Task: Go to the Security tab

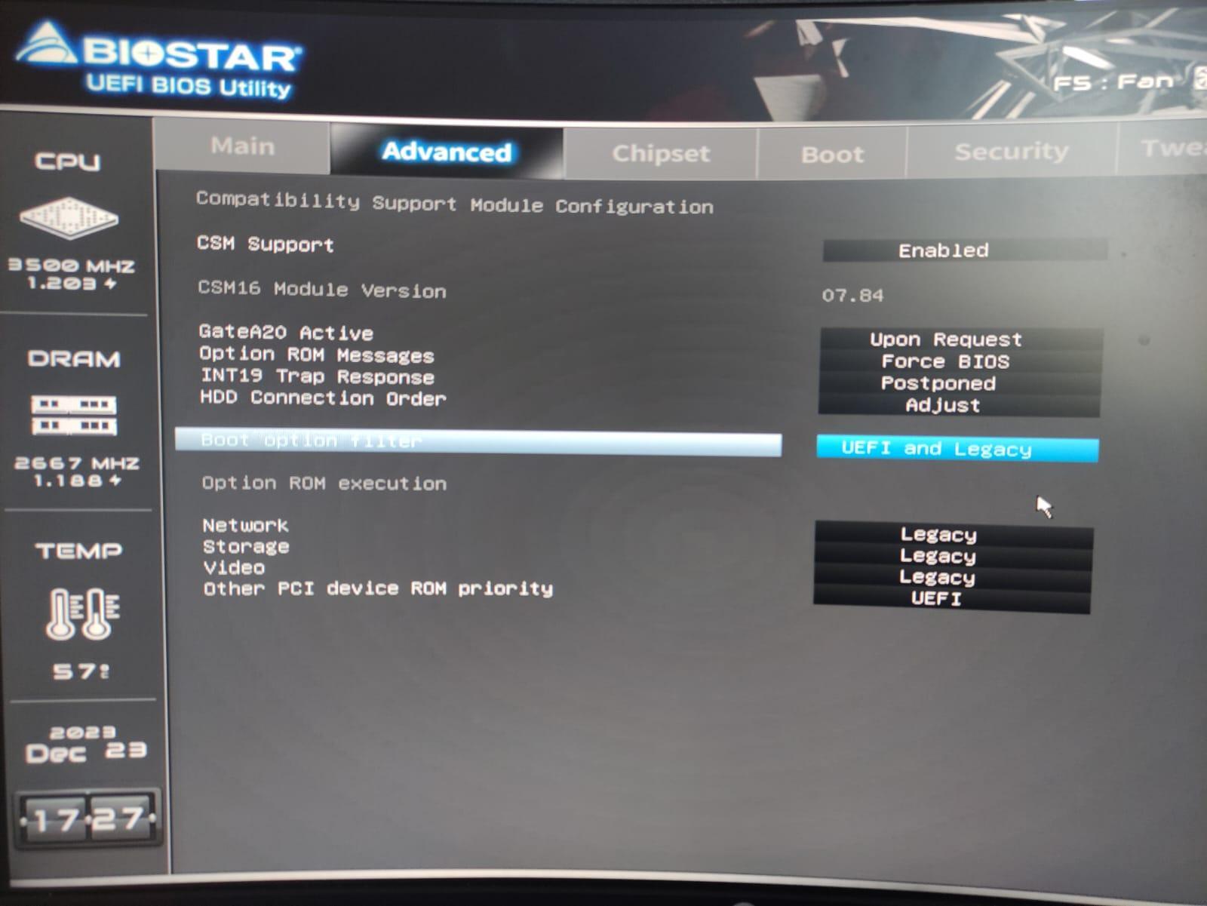Action: [x=1011, y=152]
